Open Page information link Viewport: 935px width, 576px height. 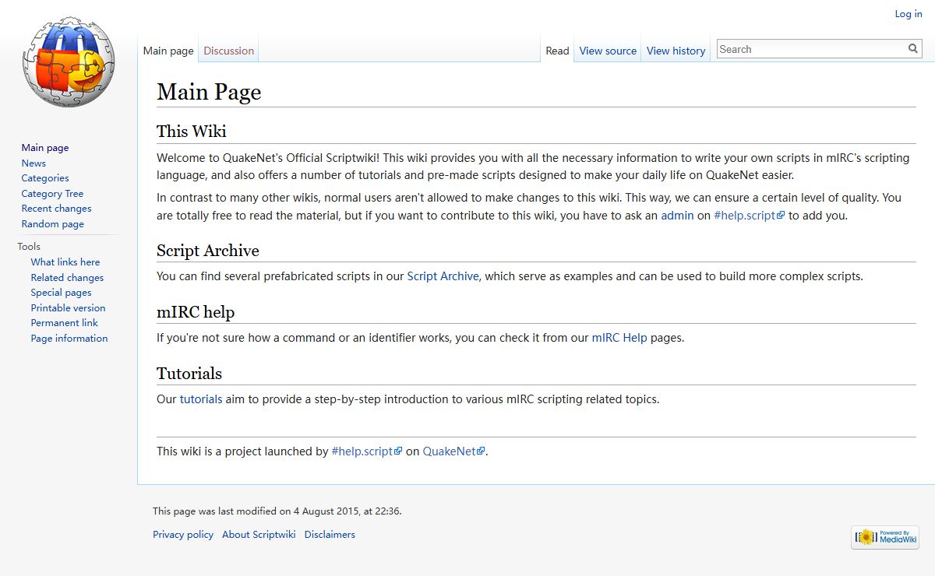(69, 339)
